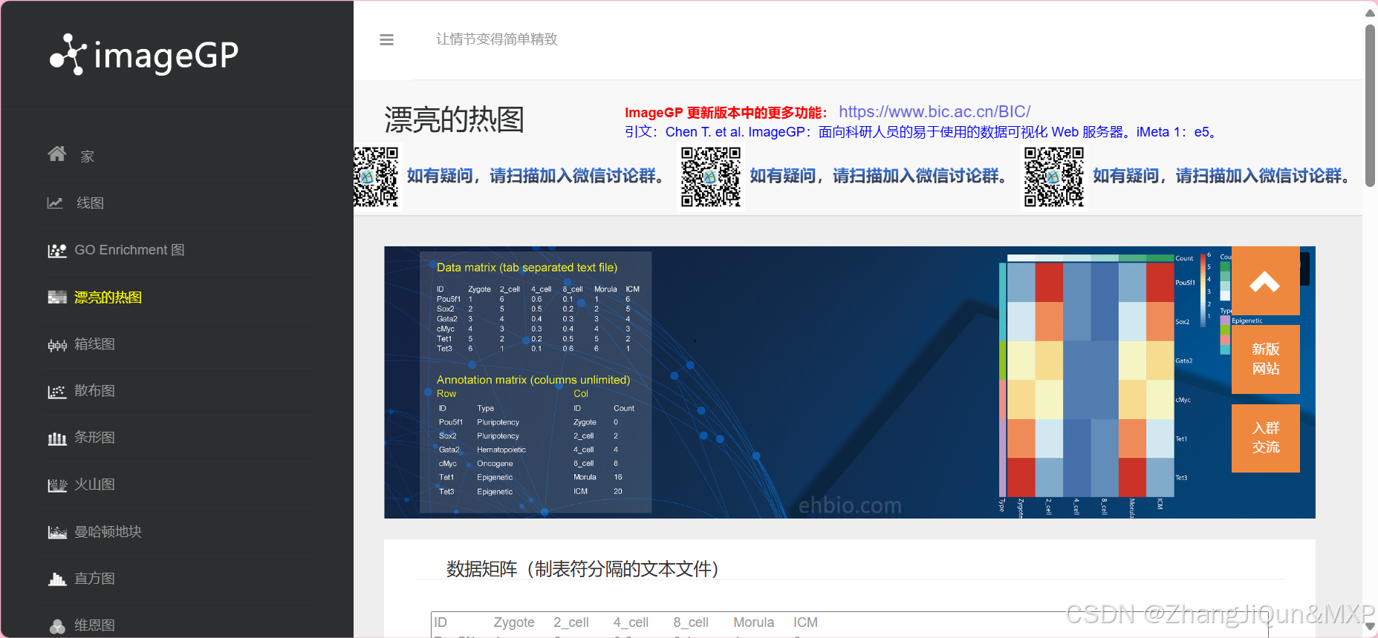Click the Venn diagram icon

click(57, 626)
